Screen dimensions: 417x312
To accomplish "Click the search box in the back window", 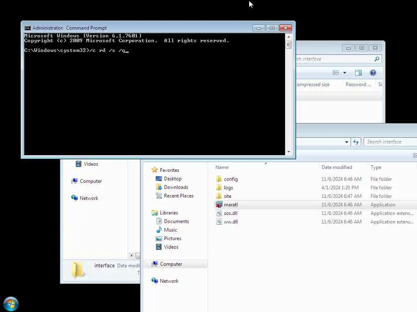I will [338, 59].
